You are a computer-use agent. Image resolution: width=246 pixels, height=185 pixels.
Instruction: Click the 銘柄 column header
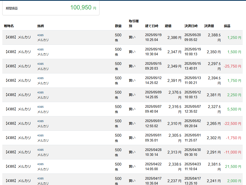click(40, 26)
